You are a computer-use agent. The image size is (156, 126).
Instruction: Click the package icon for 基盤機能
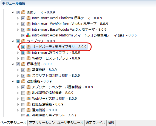point(29,70)
